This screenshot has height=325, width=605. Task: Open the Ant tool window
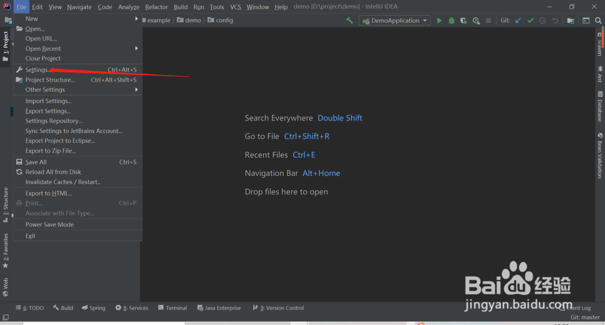pos(600,74)
